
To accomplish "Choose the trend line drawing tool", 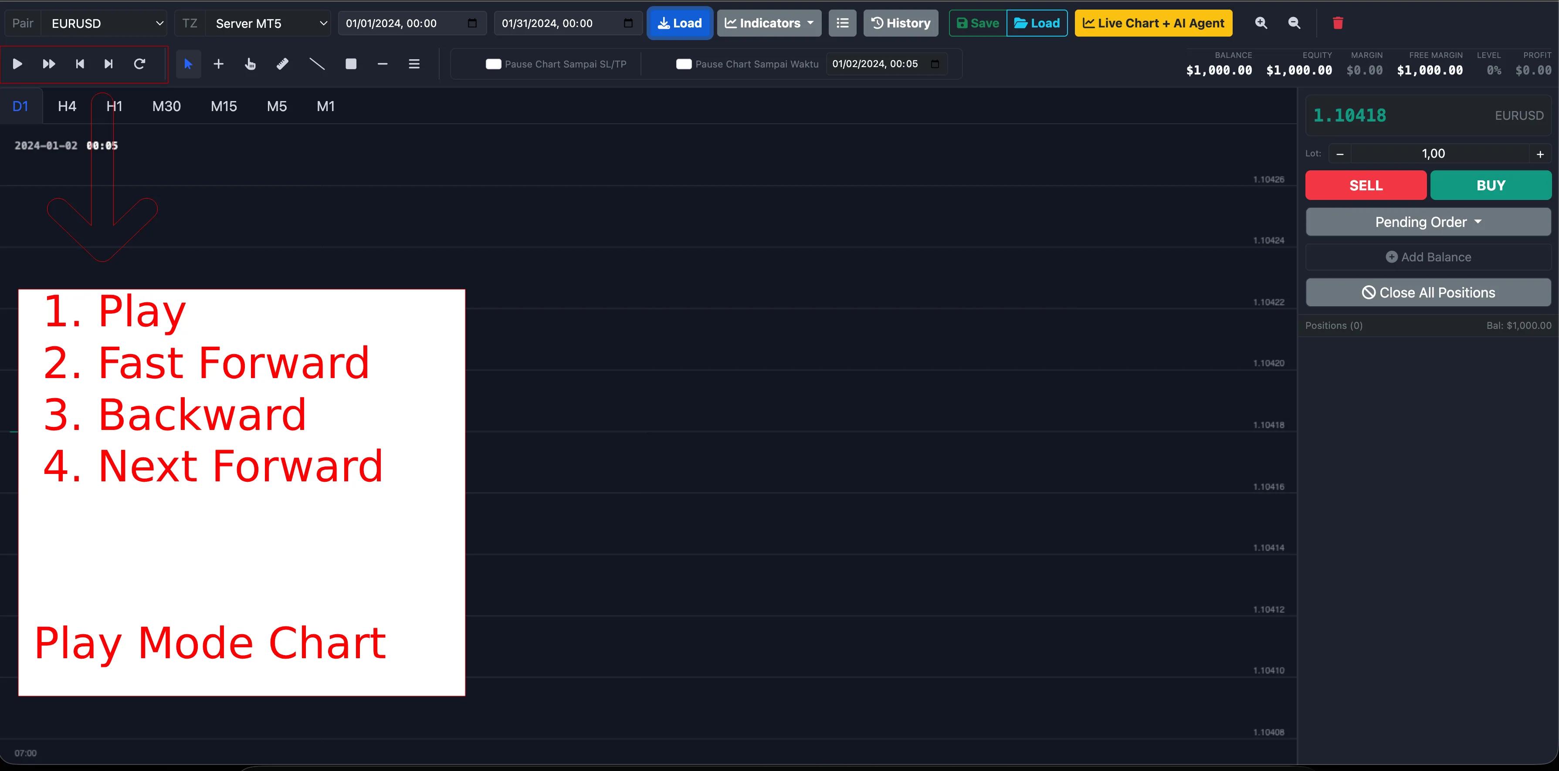I will 316,64.
